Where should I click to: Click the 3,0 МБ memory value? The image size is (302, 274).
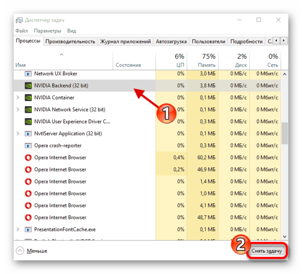tap(207, 74)
